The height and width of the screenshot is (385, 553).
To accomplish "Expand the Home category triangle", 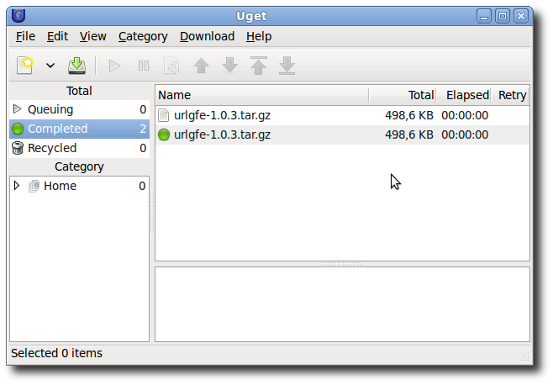I will pyautogui.click(x=16, y=186).
